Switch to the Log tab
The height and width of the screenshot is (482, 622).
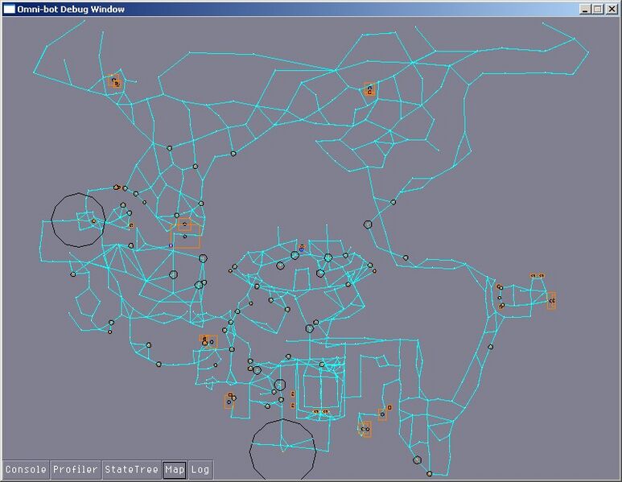coord(200,470)
